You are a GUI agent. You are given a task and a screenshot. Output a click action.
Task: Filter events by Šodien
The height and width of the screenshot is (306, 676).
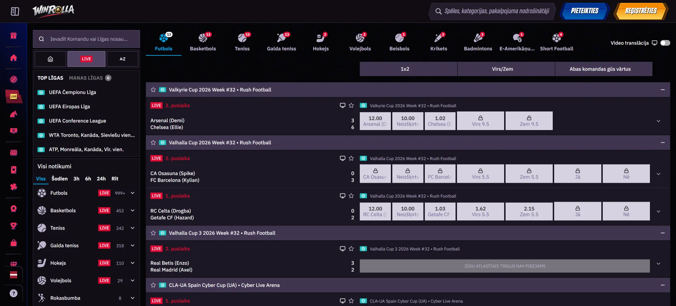[60, 179]
